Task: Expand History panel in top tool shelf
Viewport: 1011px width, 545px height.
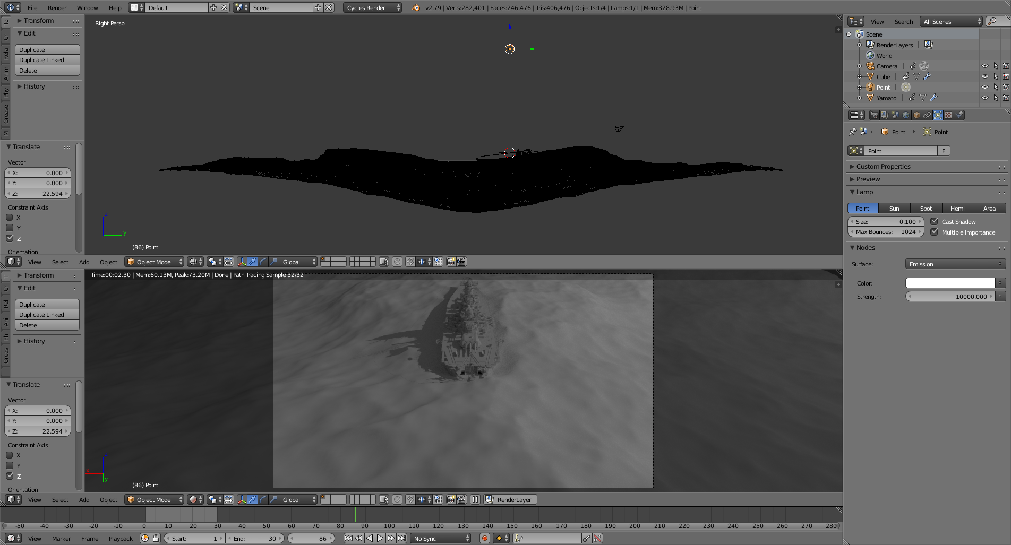Action: (34, 86)
